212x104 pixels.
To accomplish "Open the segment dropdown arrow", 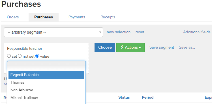I will (100, 32).
